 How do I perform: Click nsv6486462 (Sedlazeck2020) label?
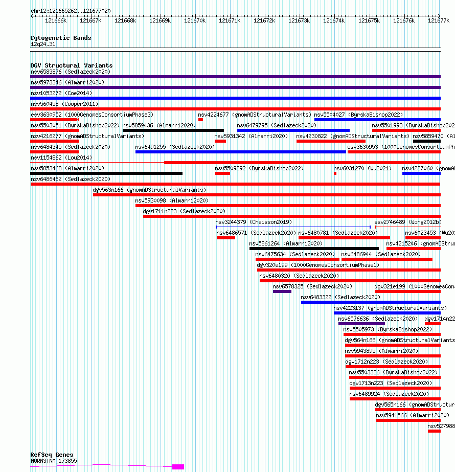[71, 179]
